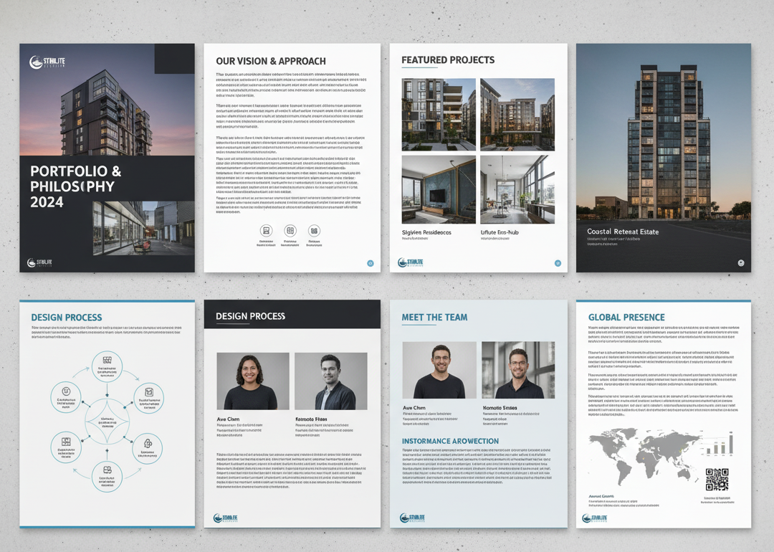The image size is (774, 552).
Task: Click the rightmost icon on Our Vision page
Action: pos(314,231)
